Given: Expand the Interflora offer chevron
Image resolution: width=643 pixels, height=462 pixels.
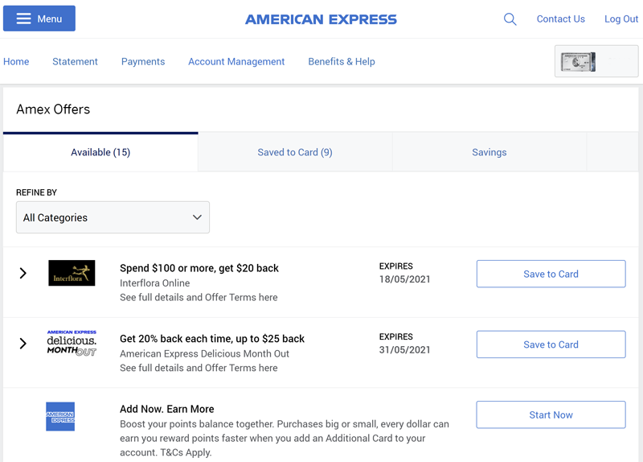Looking at the screenshot, I should point(23,273).
